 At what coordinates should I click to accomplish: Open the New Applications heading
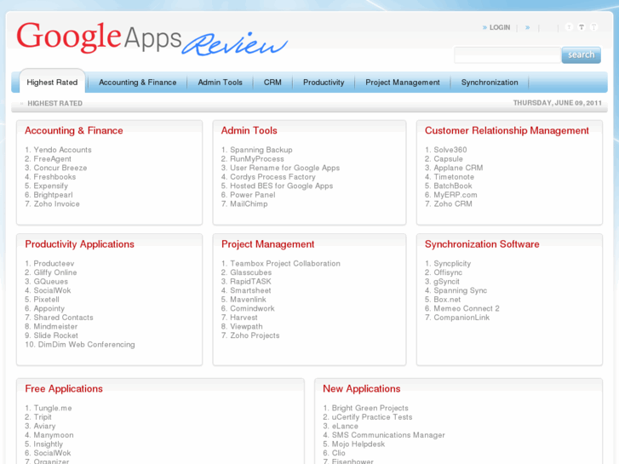coord(361,388)
